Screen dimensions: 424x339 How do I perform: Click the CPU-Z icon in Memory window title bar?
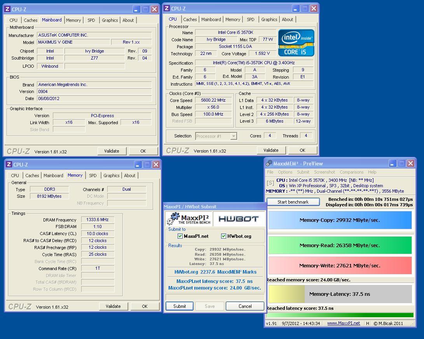(9, 164)
